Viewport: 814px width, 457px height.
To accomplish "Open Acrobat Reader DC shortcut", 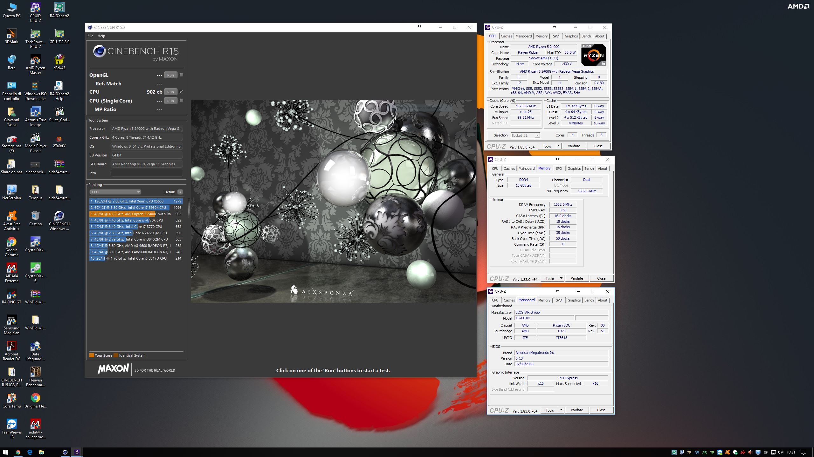I will click(11, 351).
